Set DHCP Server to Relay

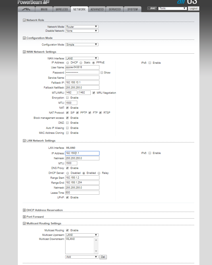99,173
